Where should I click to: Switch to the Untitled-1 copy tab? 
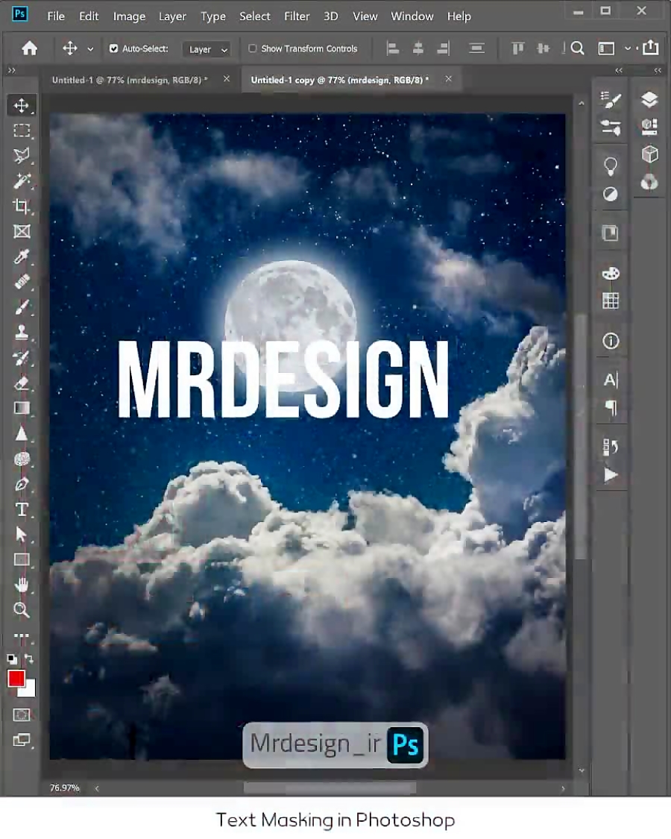(339, 79)
